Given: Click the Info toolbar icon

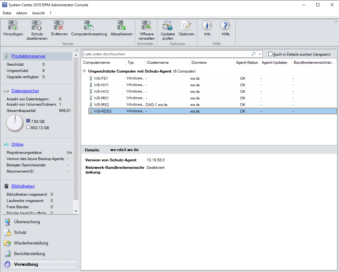Looking at the screenshot, I should click(207, 25).
